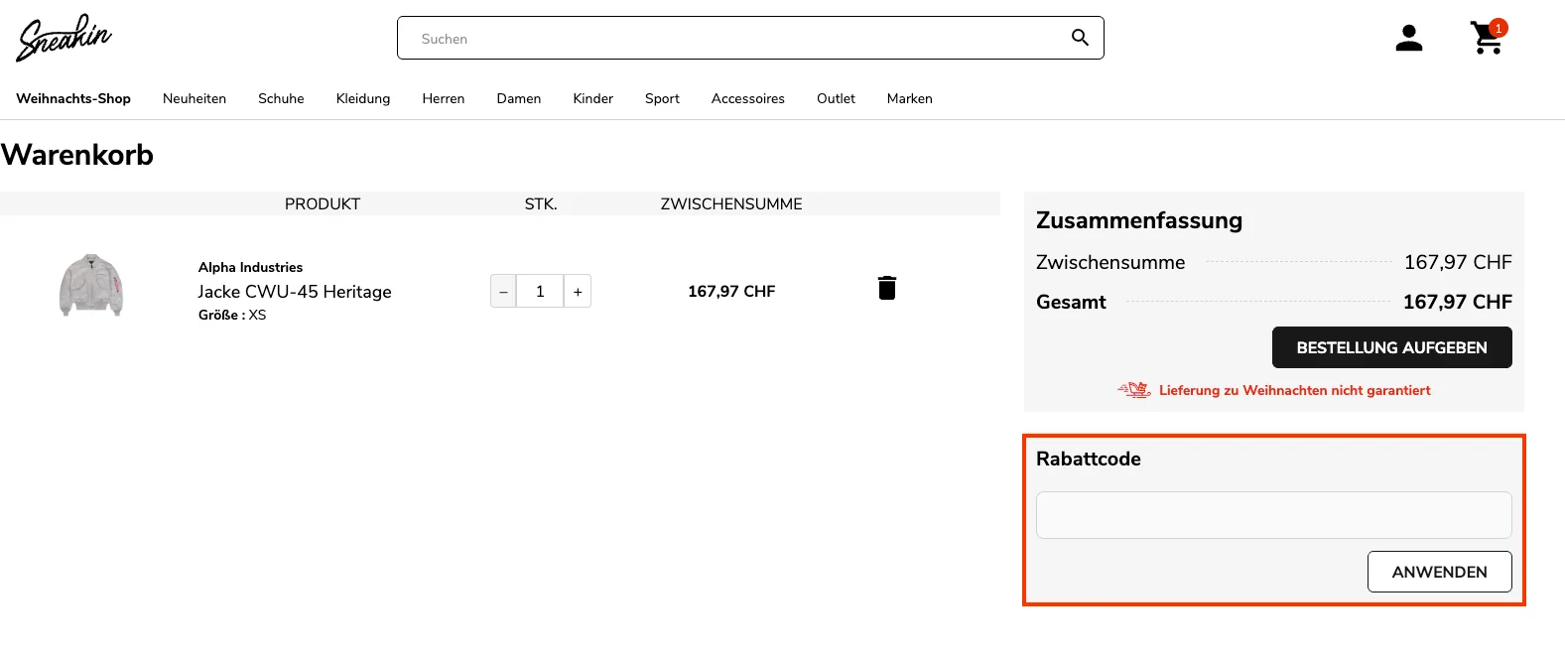The height and width of the screenshot is (658, 1565).
Task: Click the STK. column header
Action: tap(541, 203)
